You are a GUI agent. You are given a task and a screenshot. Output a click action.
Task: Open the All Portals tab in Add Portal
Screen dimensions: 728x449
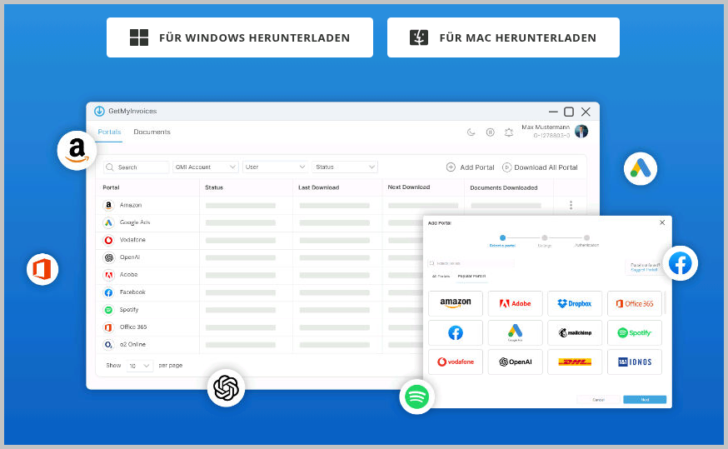click(x=441, y=277)
